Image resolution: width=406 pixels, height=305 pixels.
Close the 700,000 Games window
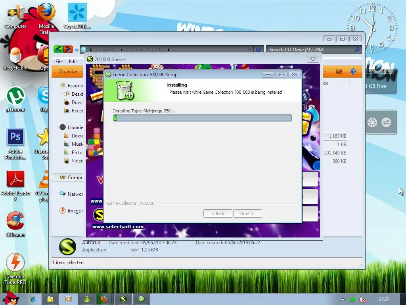[313, 60]
